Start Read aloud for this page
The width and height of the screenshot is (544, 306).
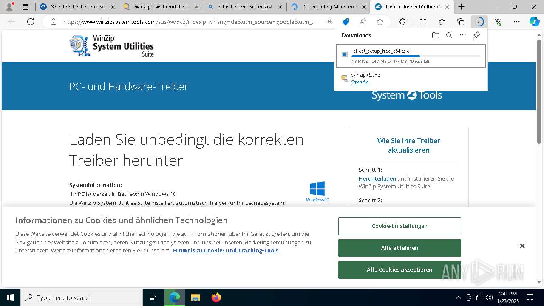363,22
